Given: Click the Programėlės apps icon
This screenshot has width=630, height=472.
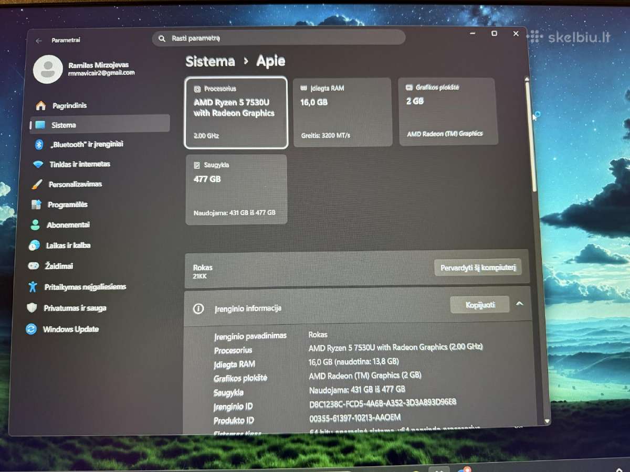Looking at the screenshot, I should coord(36,205).
